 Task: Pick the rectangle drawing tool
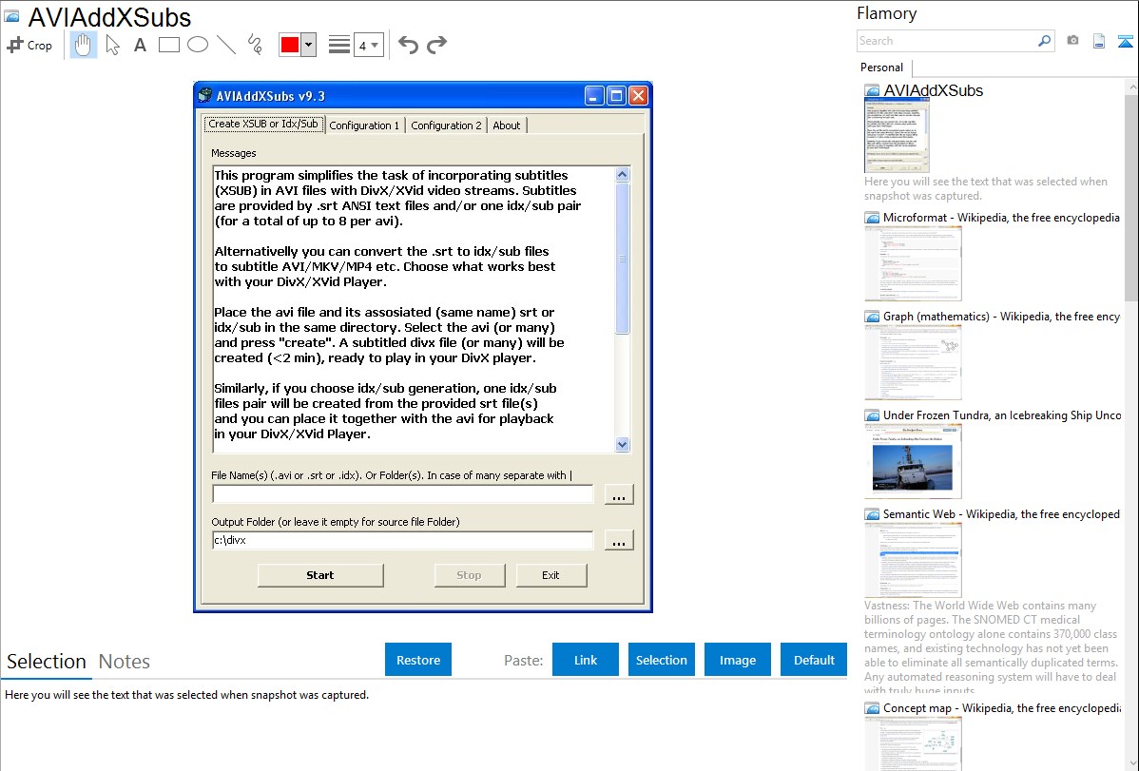tap(168, 45)
